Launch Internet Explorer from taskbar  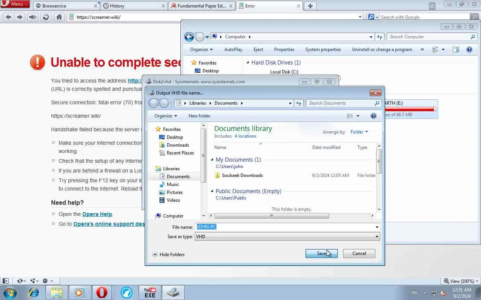point(34,292)
